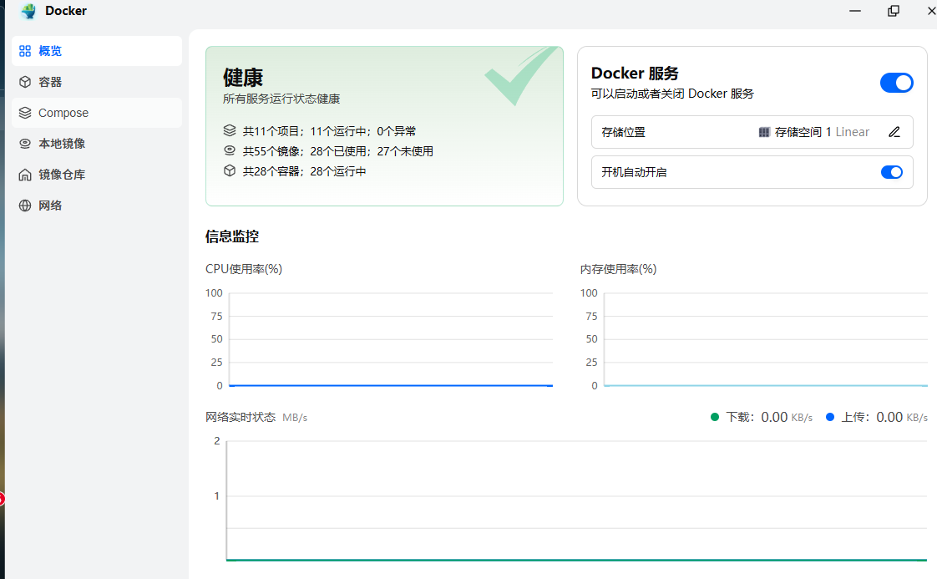Minimize the Docker window
The image size is (937, 579).
(855, 11)
